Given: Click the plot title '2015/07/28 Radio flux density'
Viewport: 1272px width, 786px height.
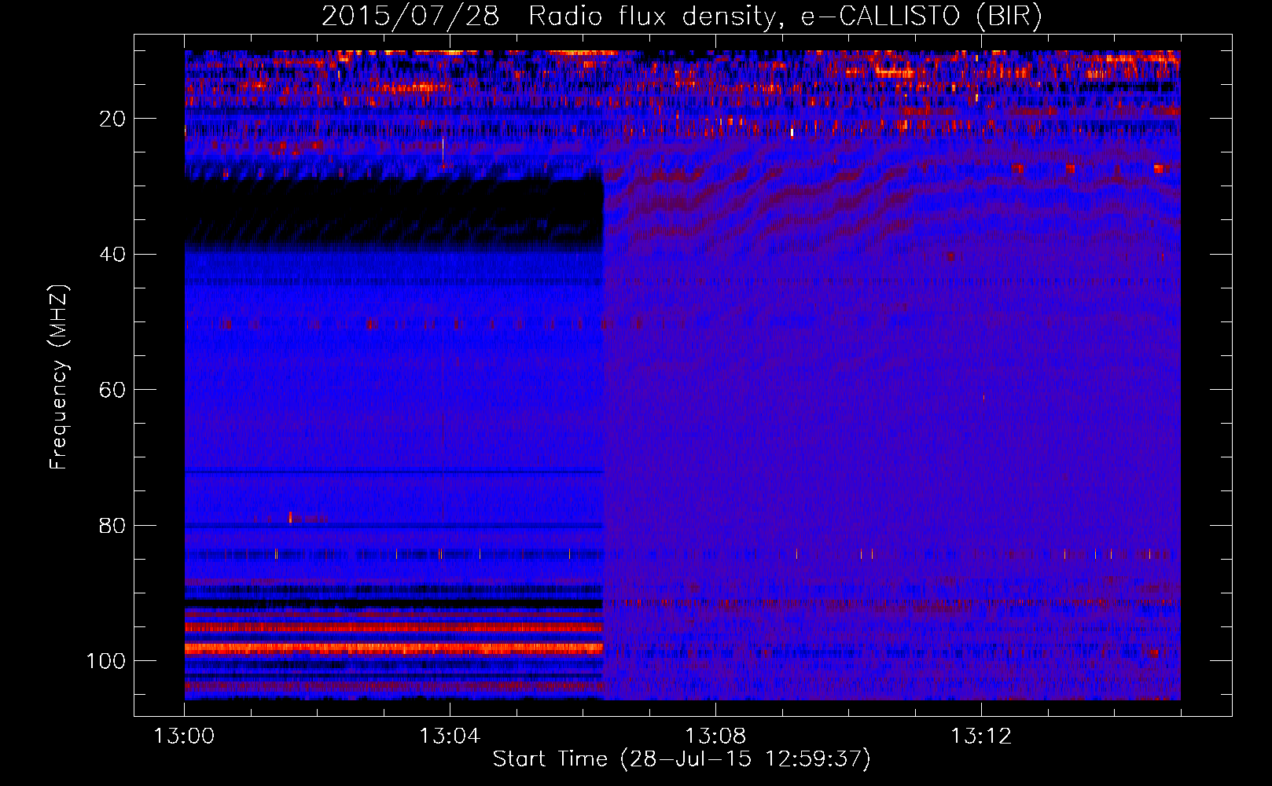Looking at the screenshot, I should pyautogui.click(x=682, y=17).
